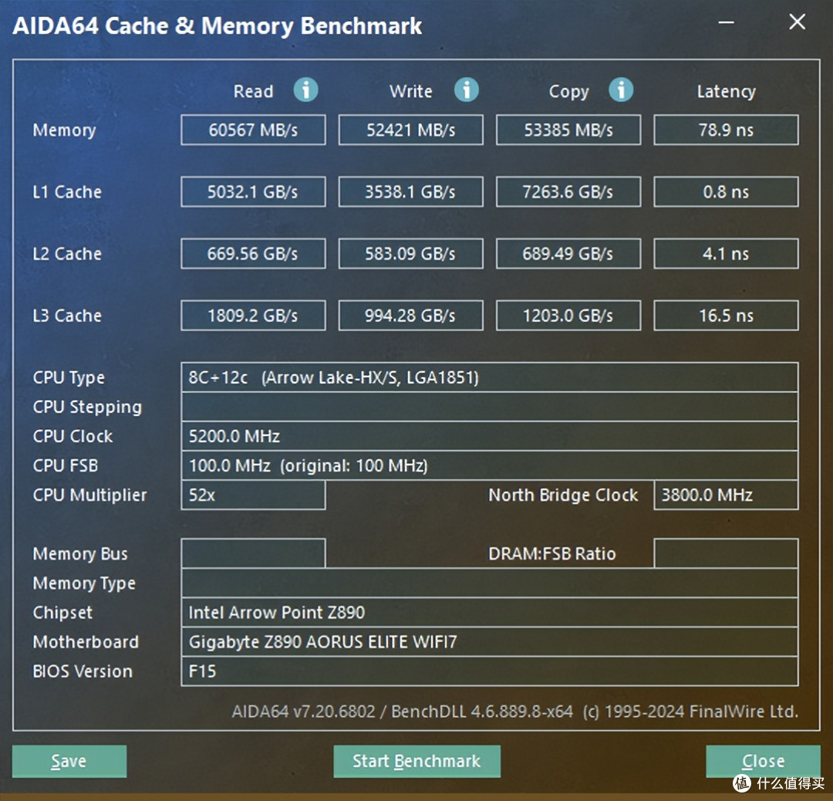The image size is (833, 801).
Task: Click the CPU Multiplier label
Action: [x=89, y=495]
